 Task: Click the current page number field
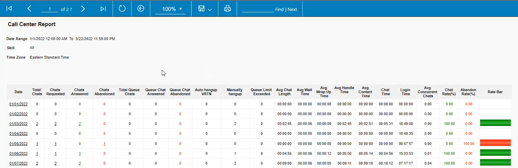tap(50, 9)
